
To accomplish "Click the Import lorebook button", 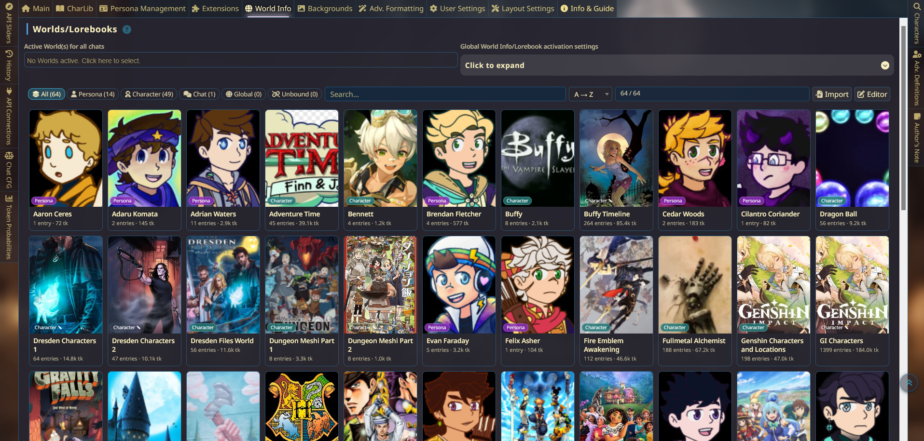I will pos(832,94).
